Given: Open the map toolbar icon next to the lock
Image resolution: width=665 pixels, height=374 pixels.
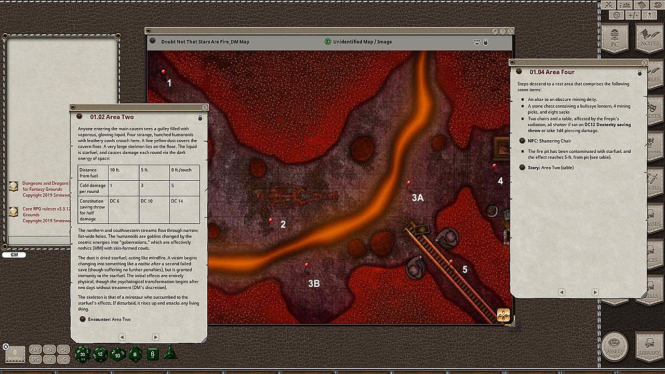Looking at the screenshot, I should [477, 42].
